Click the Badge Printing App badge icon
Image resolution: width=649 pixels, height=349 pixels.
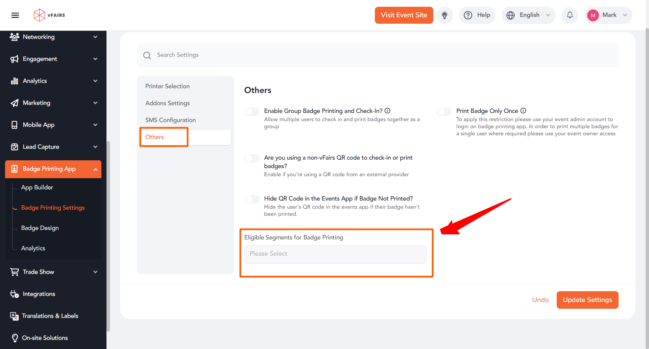[x=14, y=169]
